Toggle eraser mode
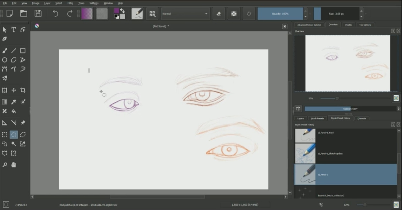Screen dimensions: 402x210 pyautogui.click(x=219, y=14)
